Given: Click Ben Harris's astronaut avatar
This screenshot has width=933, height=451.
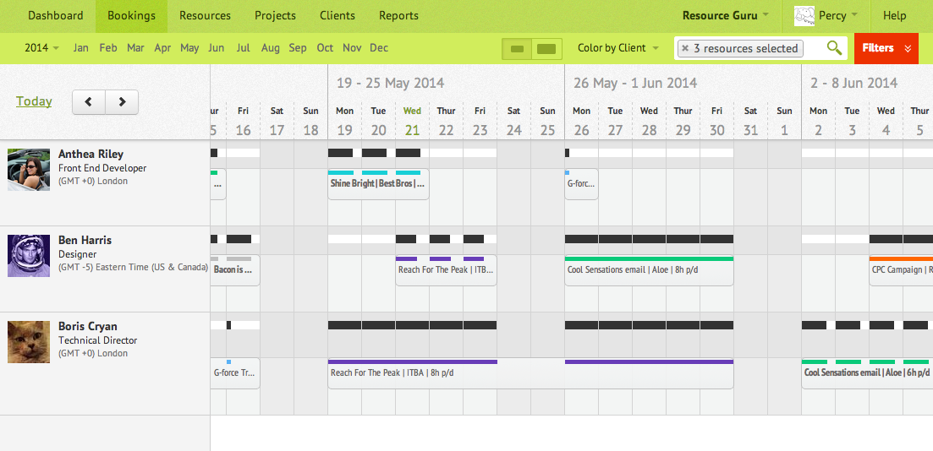Looking at the screenshot, I should [29, 256].
